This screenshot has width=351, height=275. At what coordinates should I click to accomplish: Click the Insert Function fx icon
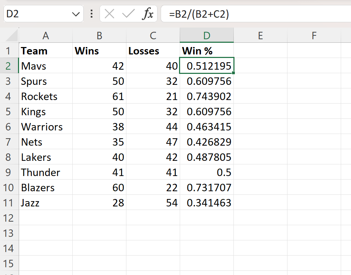pyautogui.click(x=148, y=14)
